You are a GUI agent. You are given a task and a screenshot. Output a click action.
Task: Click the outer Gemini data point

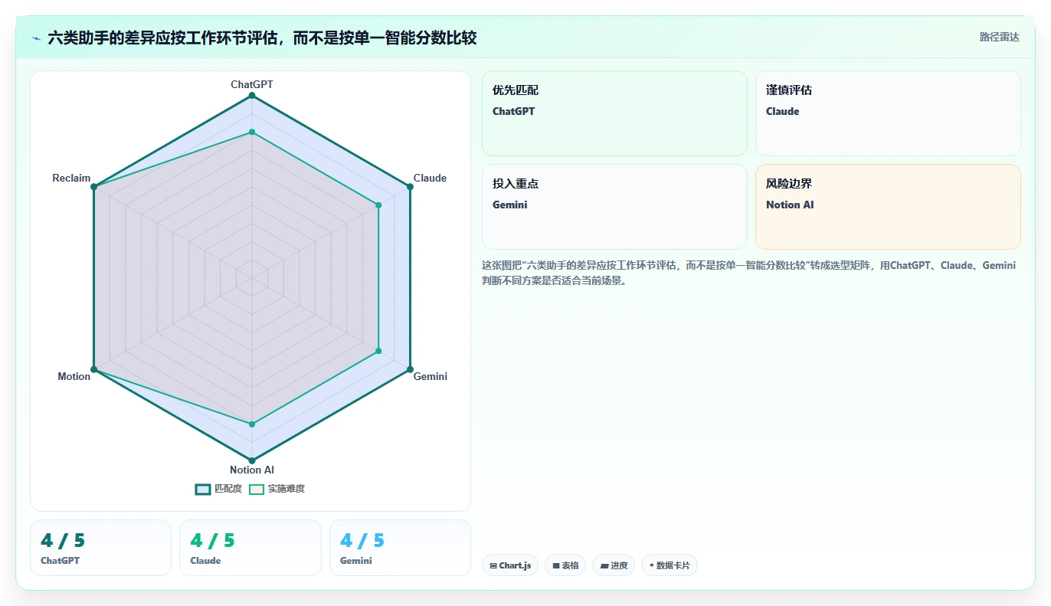click(x=410, y=369)
